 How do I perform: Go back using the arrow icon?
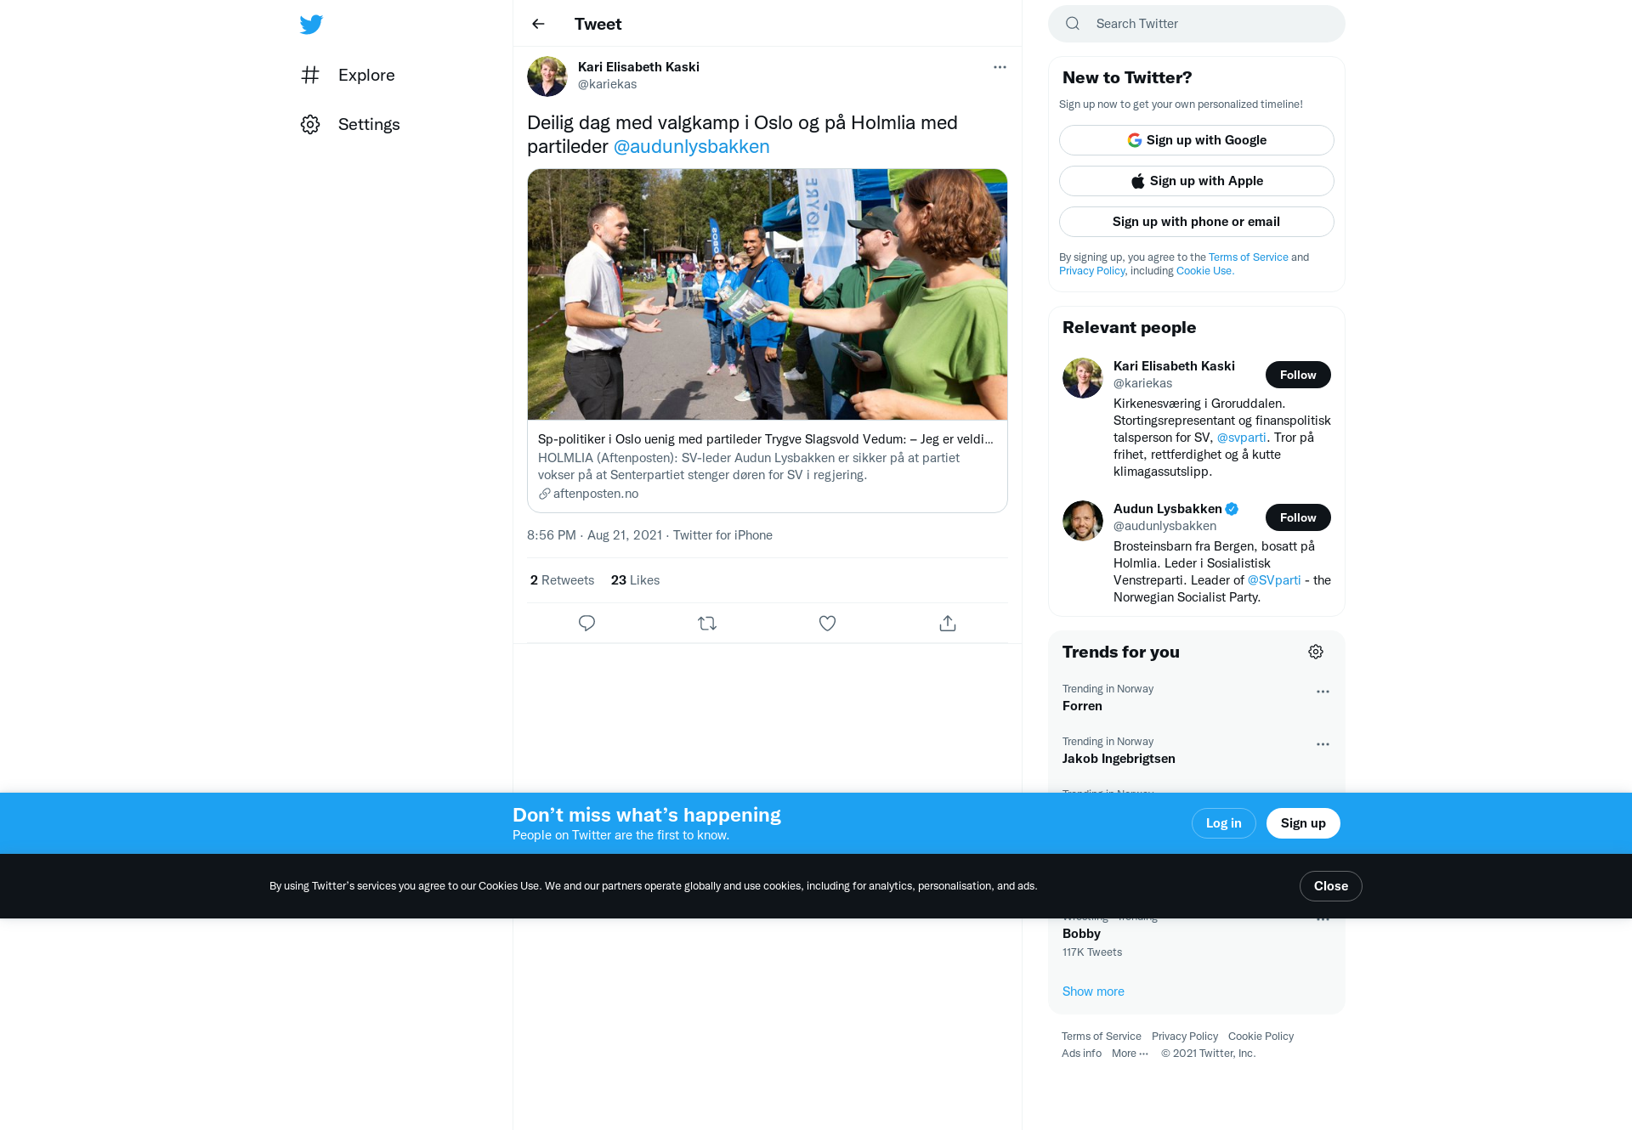[538, 24]
